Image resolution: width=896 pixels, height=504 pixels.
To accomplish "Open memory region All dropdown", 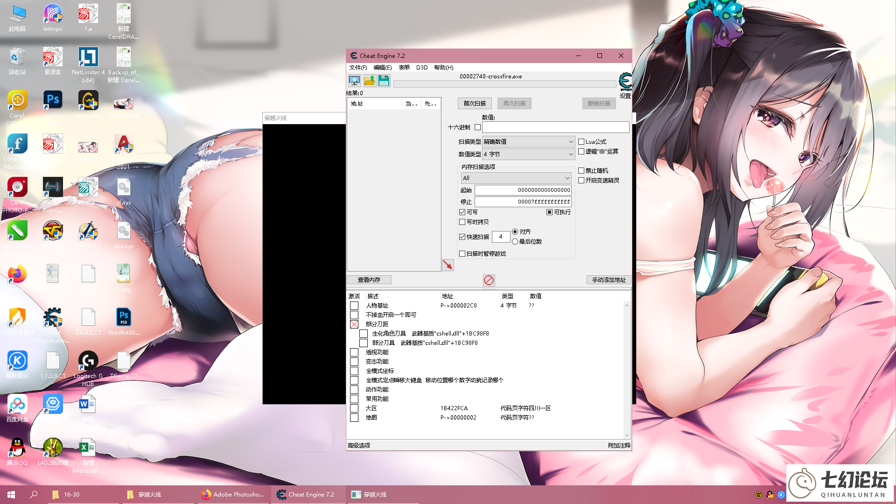I will click(x=516, y=178).
